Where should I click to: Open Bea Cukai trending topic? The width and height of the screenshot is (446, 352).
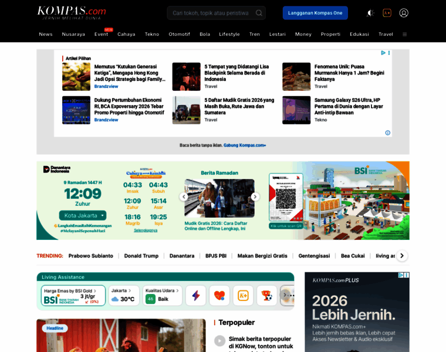point(353,256)
